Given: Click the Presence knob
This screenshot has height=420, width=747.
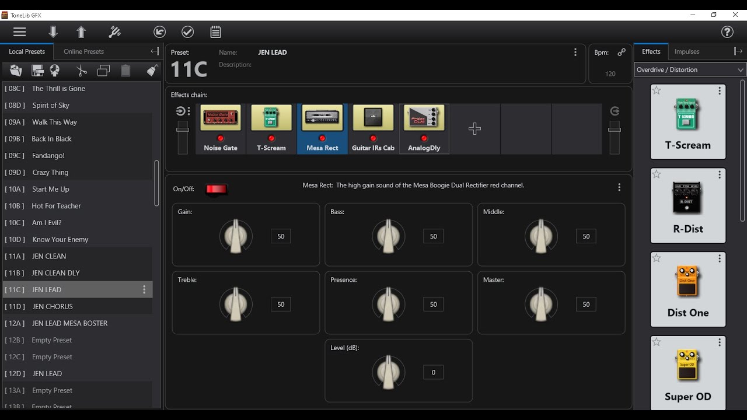Looking at the screenshot, I should (x=389, y=304).
